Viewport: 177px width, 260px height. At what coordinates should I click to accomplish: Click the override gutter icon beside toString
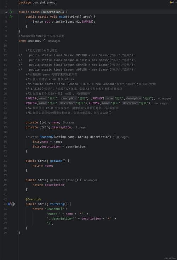(x=9, y=204)
